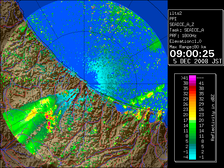Click the '---' legend label
The width and height of the screenshot is (224, 168).
pos(200,78)
